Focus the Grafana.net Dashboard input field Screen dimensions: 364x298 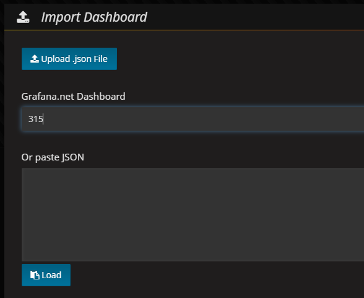(193, 119)
